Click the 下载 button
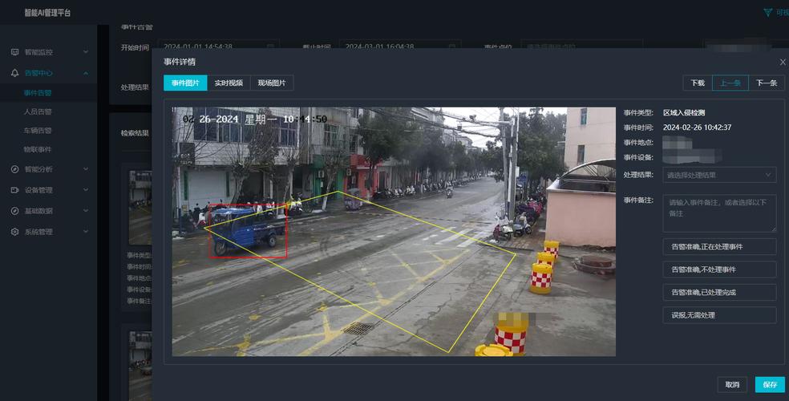This screenshot has height=401, width=789. pos(698,83)
